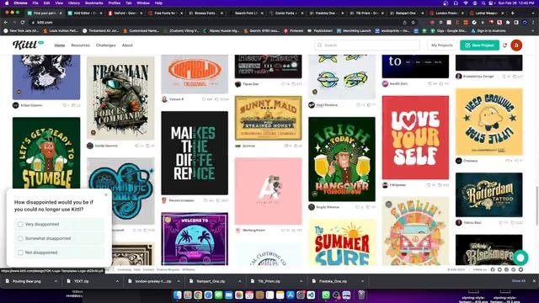
Task: Open the Love Your Self template
Action: (x=415, y=137)
